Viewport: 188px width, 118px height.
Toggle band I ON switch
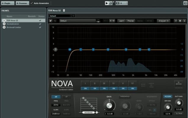pyautogui.click(x=85, y=88)
